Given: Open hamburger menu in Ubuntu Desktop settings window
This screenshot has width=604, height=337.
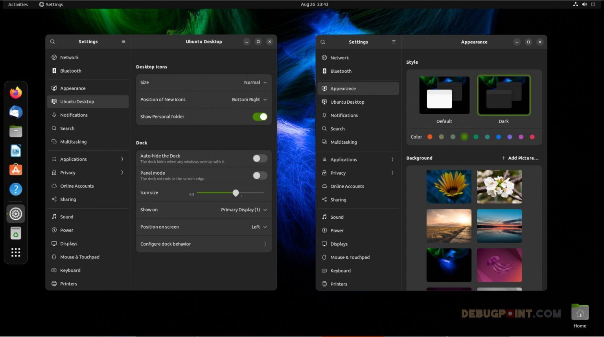Looking at the screenshot, I should point(123,42).
